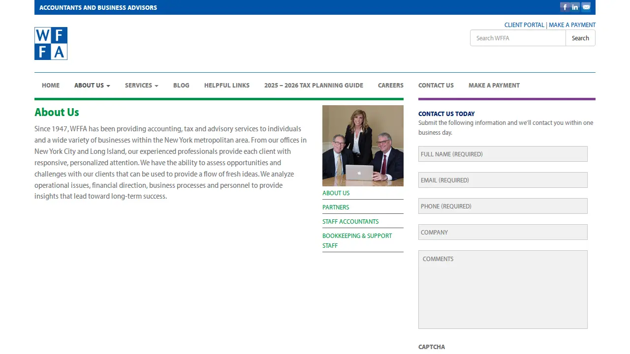The height and width of the screenshot is (354, 630).
Task: Expand the Services dropdown menu
Action: (142, 86)
